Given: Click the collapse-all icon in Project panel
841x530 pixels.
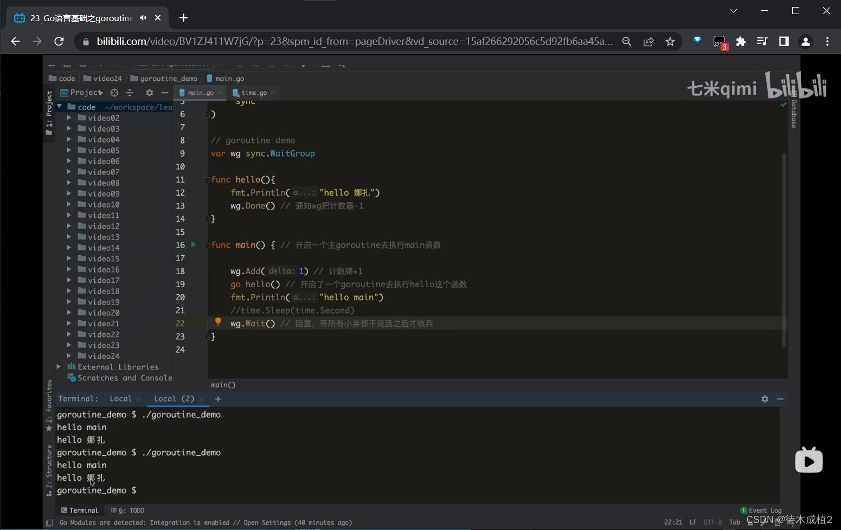Looking at the screenshot, I should [130, 93].
